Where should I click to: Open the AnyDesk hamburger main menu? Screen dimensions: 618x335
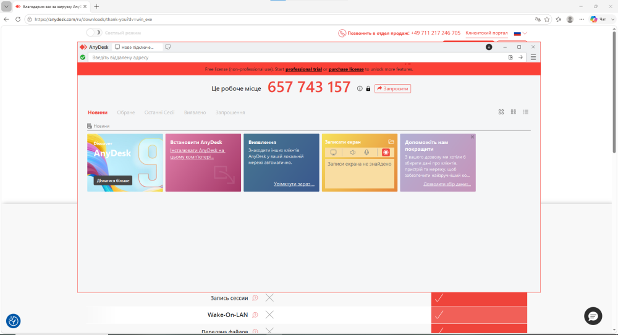533,57
